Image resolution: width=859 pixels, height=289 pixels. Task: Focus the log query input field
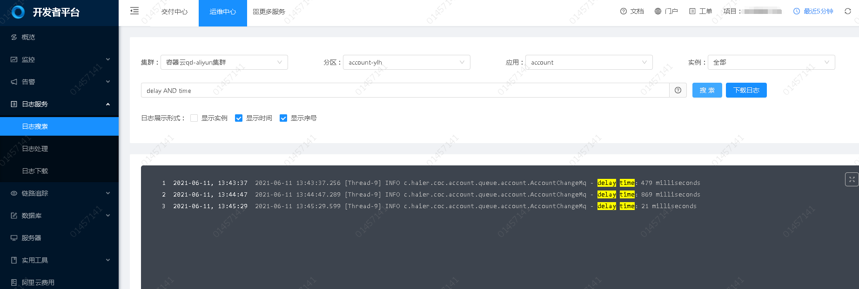pyautogui.click(x=405, y=91)
